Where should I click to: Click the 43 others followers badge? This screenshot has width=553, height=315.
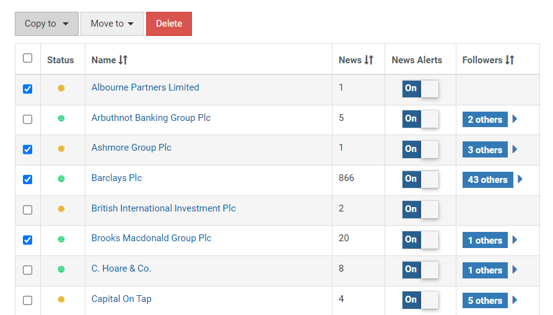pyautogui.click(x=488, y=180)
